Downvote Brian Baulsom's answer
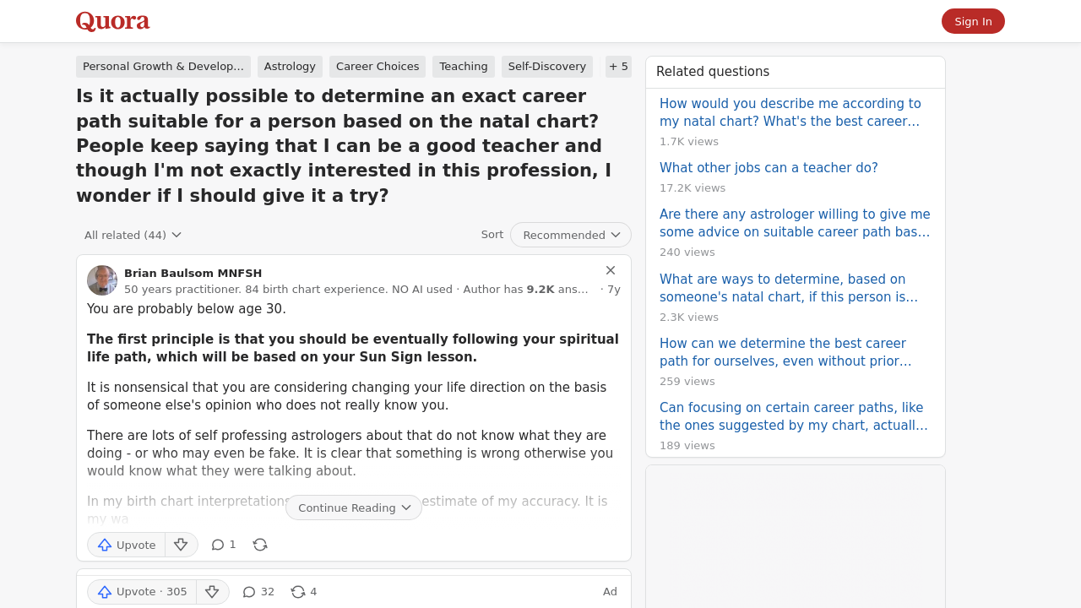This screenshot has width=1081, height=608. [x=181, y=545]
